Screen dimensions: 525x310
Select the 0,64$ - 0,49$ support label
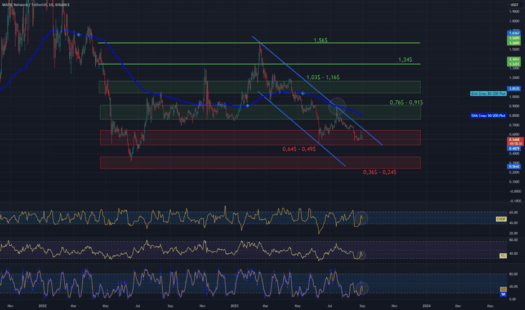(x=299, y=149)
